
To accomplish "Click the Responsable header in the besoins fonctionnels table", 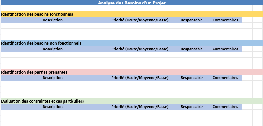I will (x=191, y=20).
